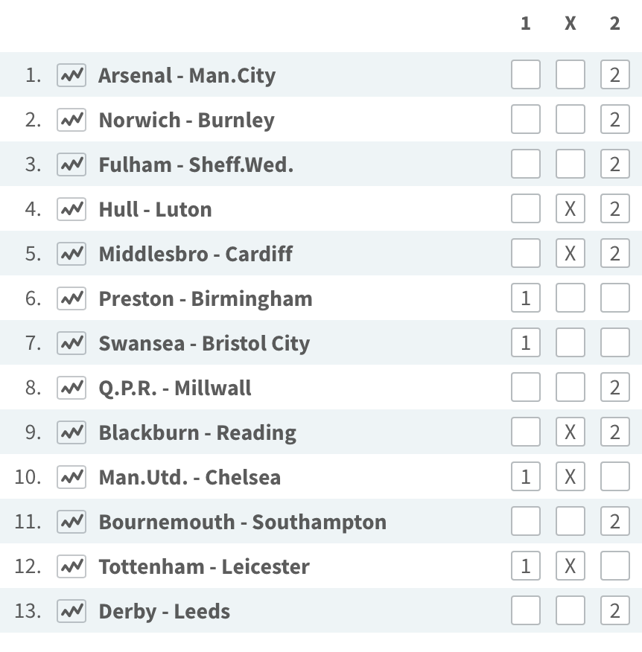Check the 2 box for Man.Utd. - Chelsea
Image resolution: width=642 pixels, height=652 pixels.
point(615,476)
